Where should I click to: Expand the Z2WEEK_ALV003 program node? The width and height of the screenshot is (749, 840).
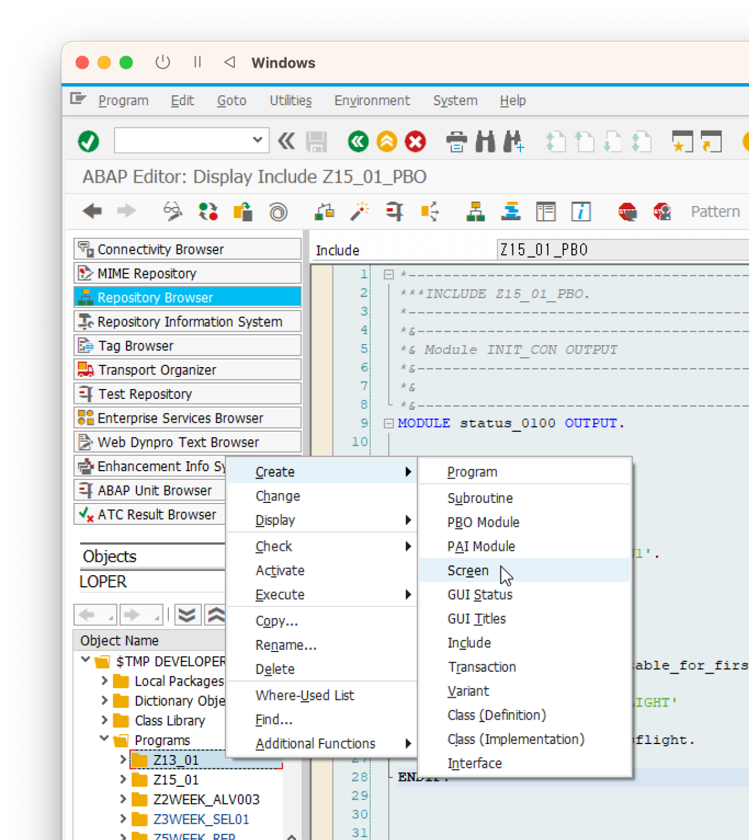click(x=123, y=799)
